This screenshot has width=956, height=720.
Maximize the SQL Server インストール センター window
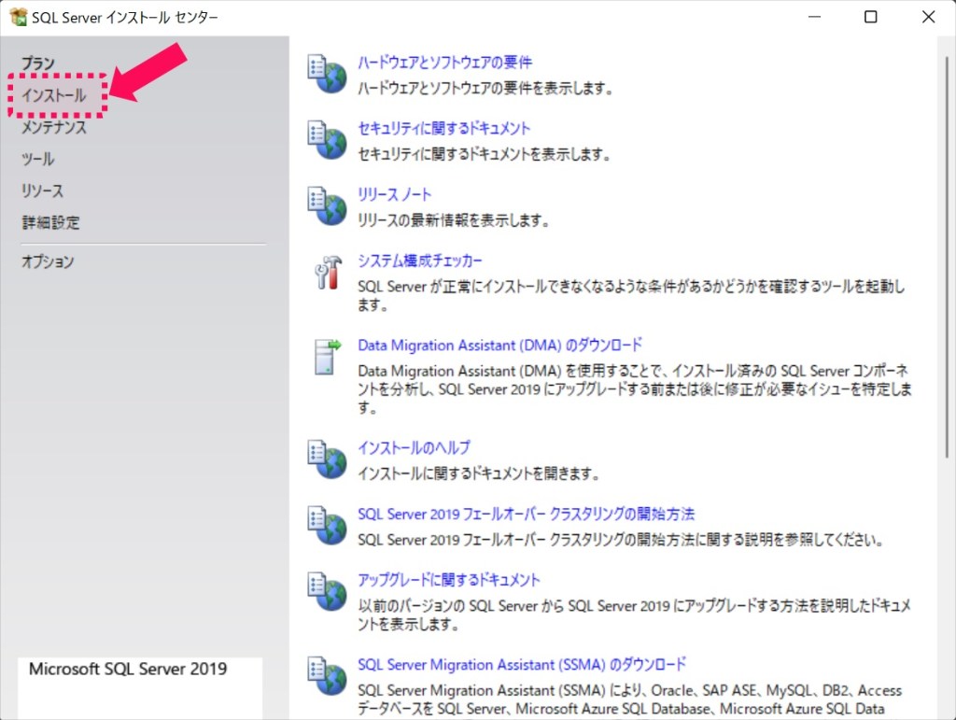tap(871, 17)
